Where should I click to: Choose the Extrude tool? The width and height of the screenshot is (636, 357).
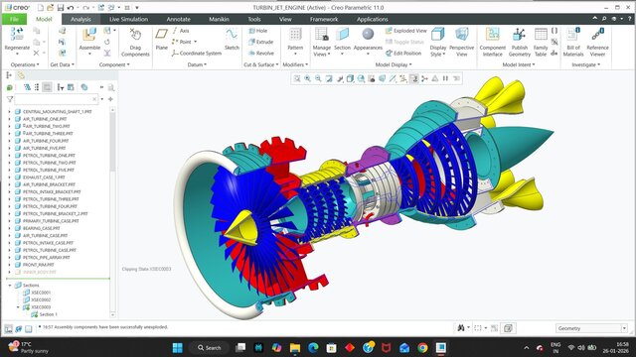(260, 42)
